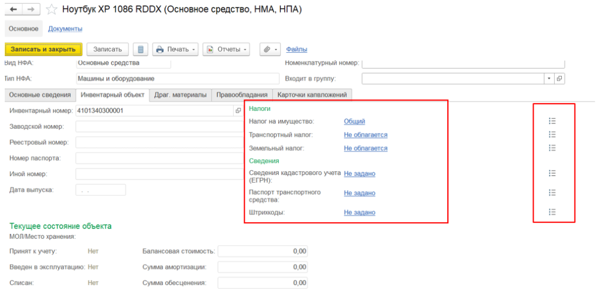Open history list icon for Земельный налог
614x294 pixels.
(552, 148)
